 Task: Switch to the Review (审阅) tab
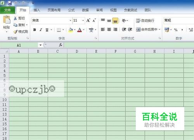pyautogui.click(x=99, y=10)
